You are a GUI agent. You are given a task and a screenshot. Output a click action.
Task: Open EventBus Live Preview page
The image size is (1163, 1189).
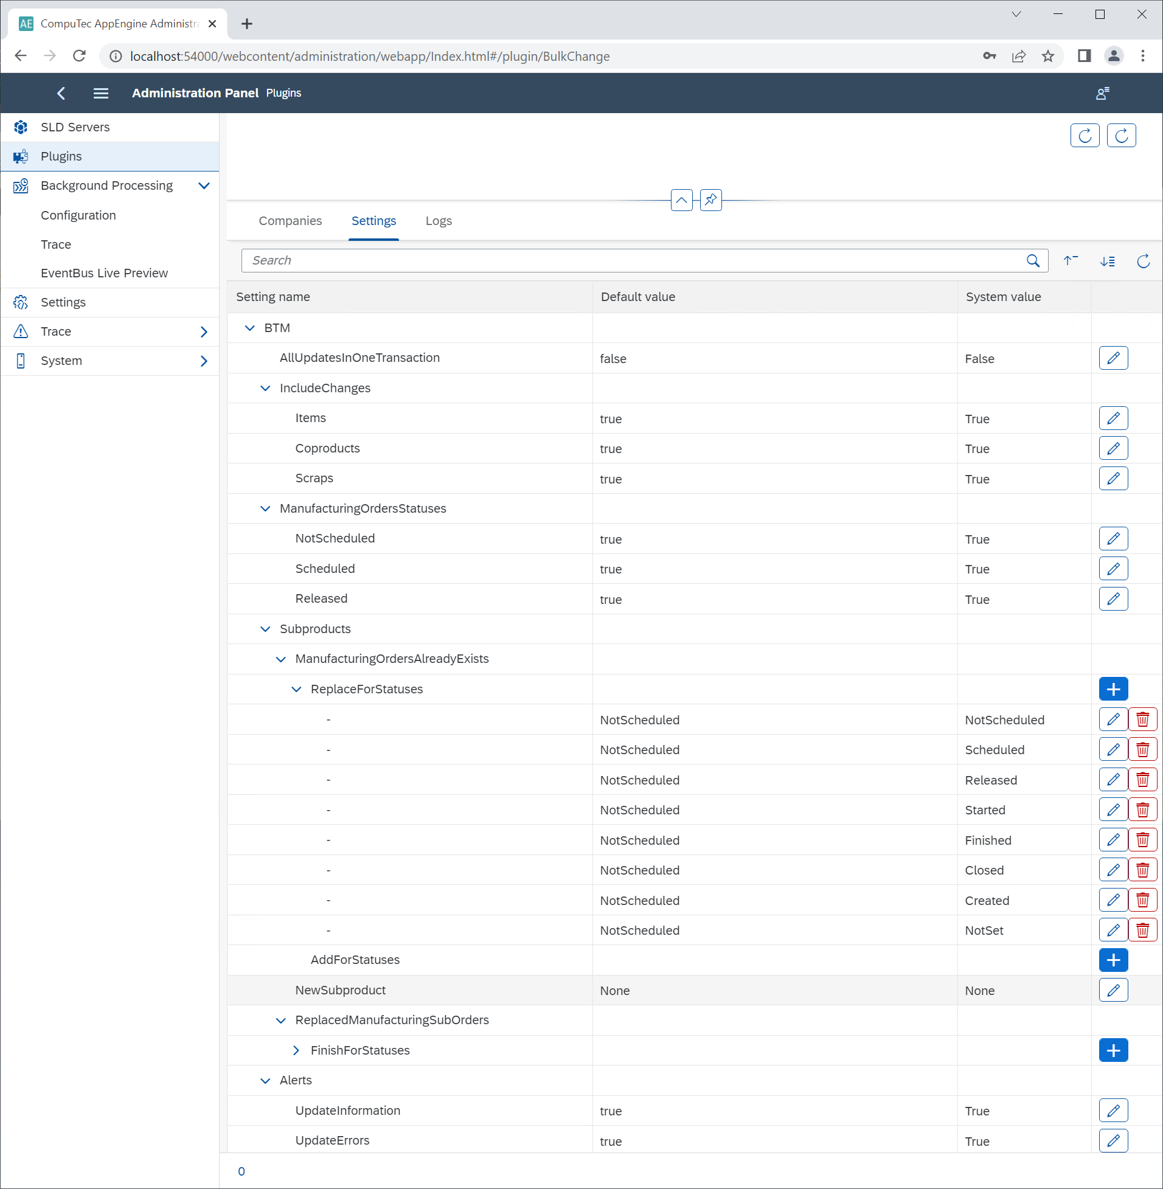pos(105,273)
